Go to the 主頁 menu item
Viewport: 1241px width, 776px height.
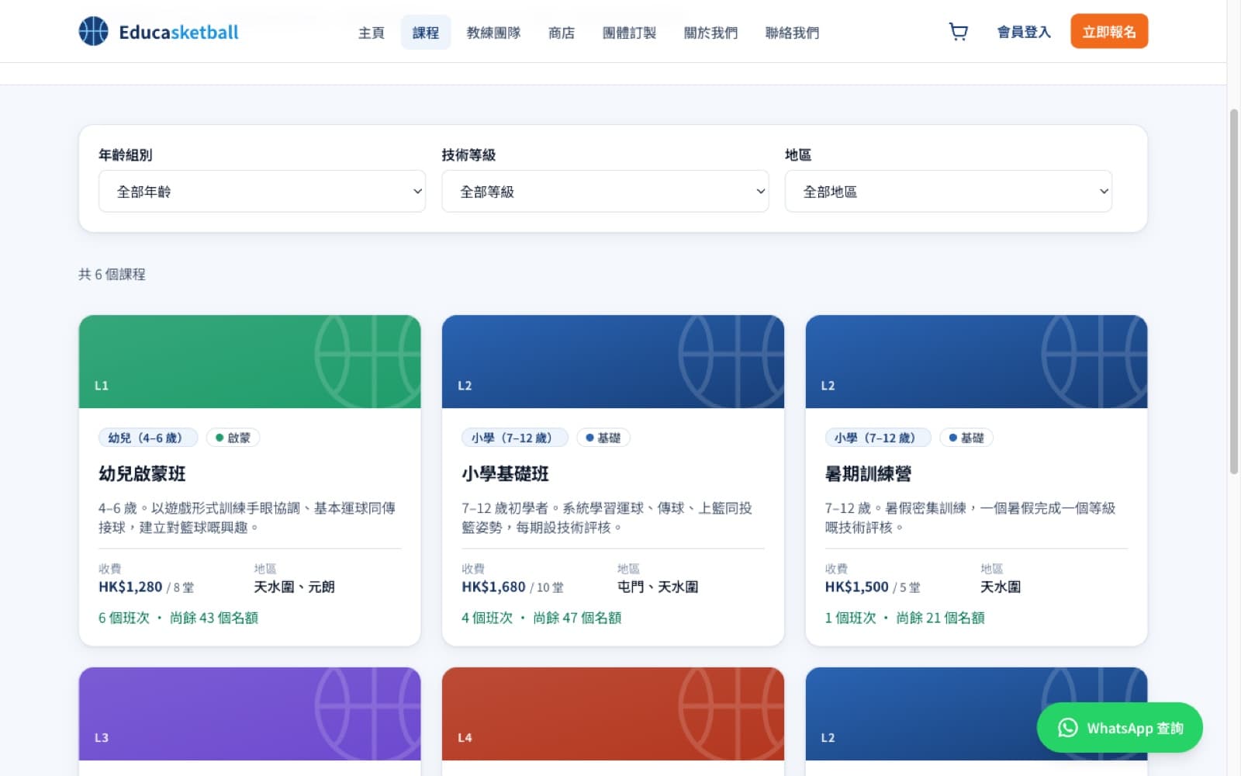click(372, 33)
